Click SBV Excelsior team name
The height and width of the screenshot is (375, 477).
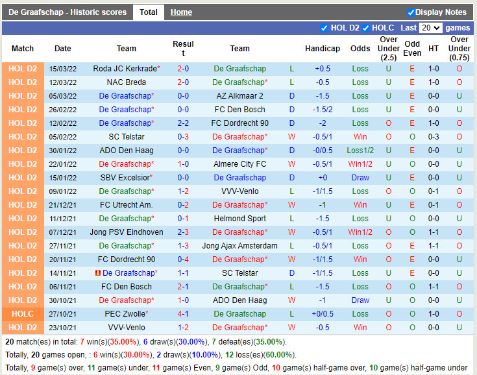(125, 178)
